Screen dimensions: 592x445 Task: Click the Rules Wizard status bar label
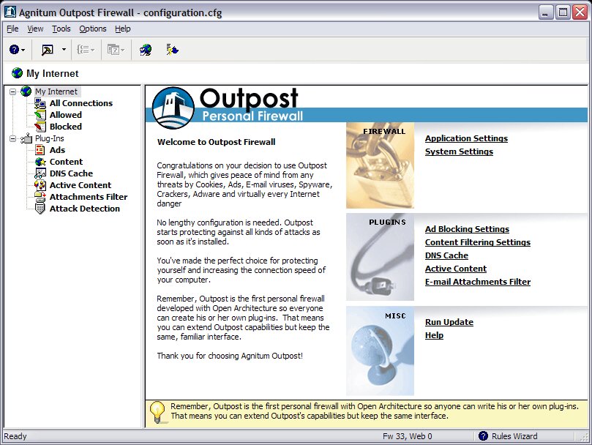(x=514, y=436)
